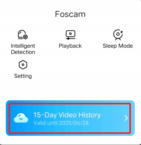Click the word Detection under the bell icon
The height and width of the screenshot is (145, 141).
tap(23, 52)
